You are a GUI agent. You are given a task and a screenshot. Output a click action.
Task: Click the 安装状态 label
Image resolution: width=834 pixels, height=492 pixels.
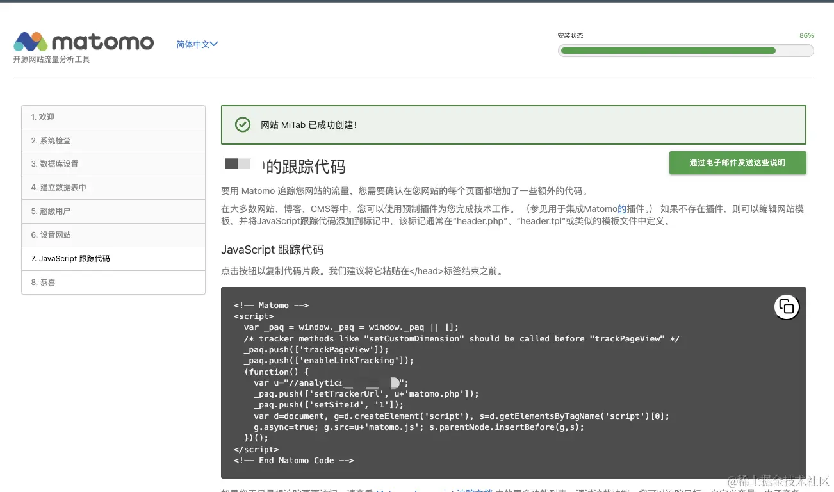[x=570, y=36]
